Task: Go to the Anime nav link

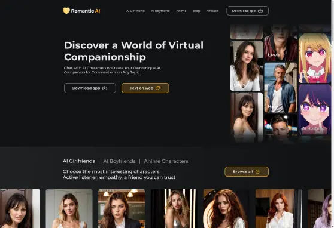Action: pos(181,11)
